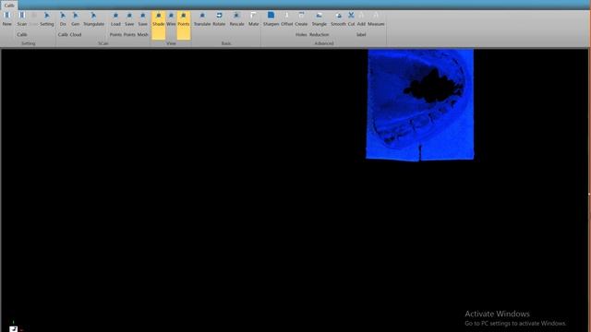This screenshot has height=332, width=591.
Task: Select the Rescale tool
Action: [x=236, y=19]
